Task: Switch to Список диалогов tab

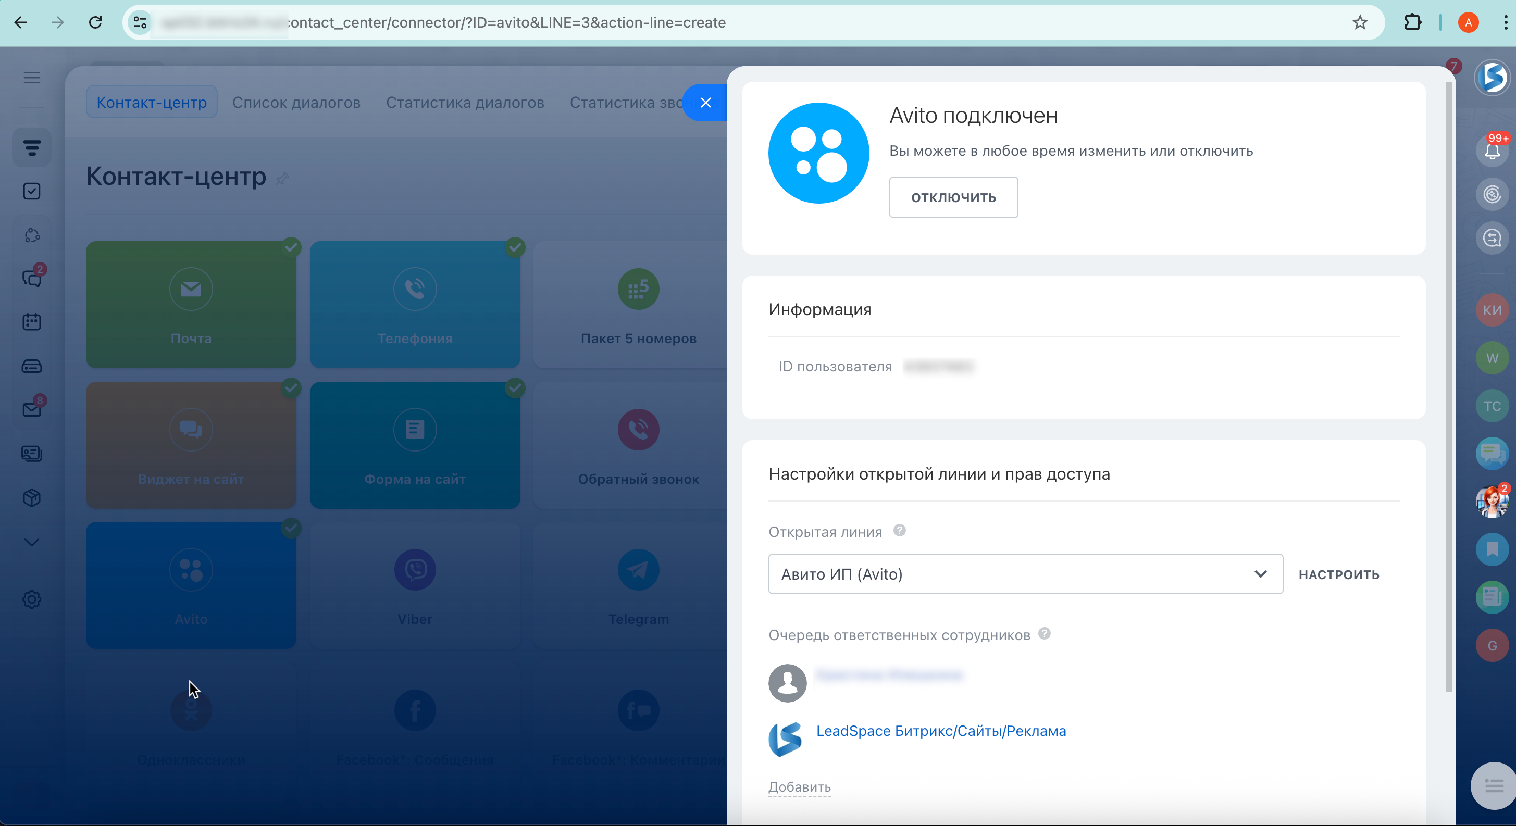Action: point(296,103)
